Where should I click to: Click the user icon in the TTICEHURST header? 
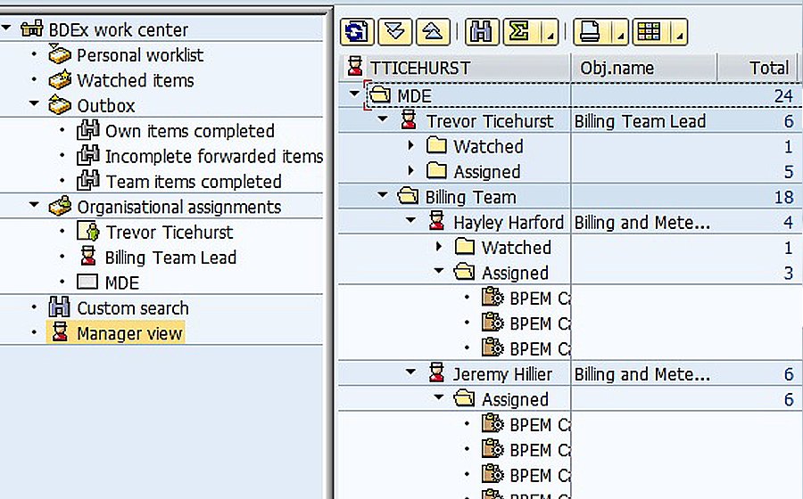point(355,67)
